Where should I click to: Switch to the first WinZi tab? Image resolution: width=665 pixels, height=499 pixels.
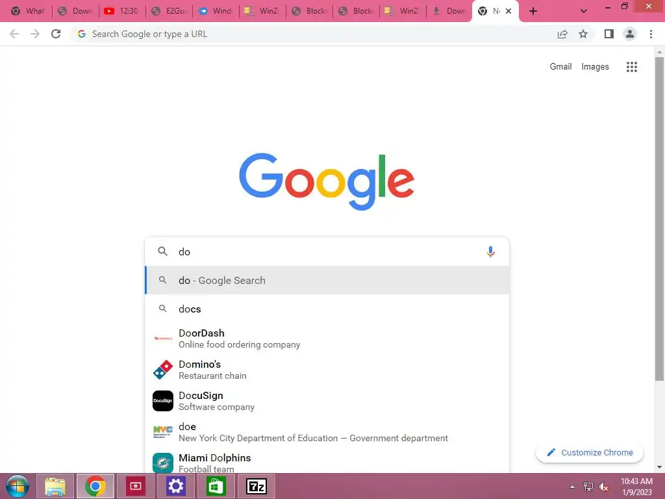click(x=262, y=11)
